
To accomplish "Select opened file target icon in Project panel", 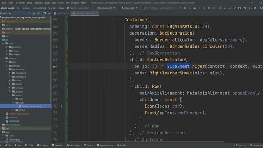I will coord(29,13).
